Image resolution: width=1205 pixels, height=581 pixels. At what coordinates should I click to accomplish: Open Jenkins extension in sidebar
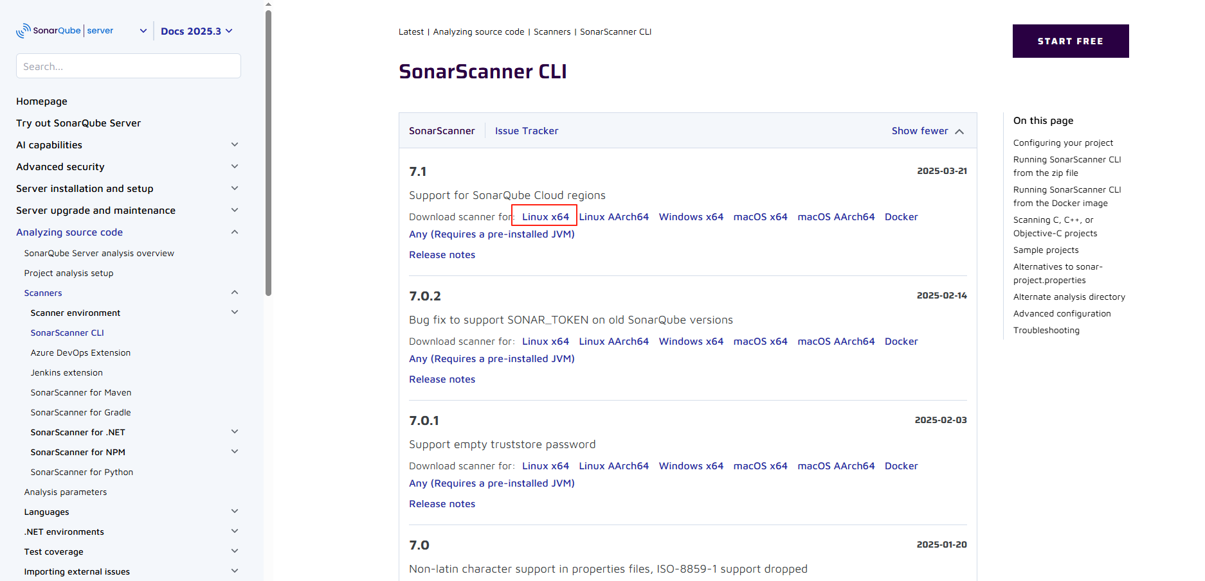[67, 373]
